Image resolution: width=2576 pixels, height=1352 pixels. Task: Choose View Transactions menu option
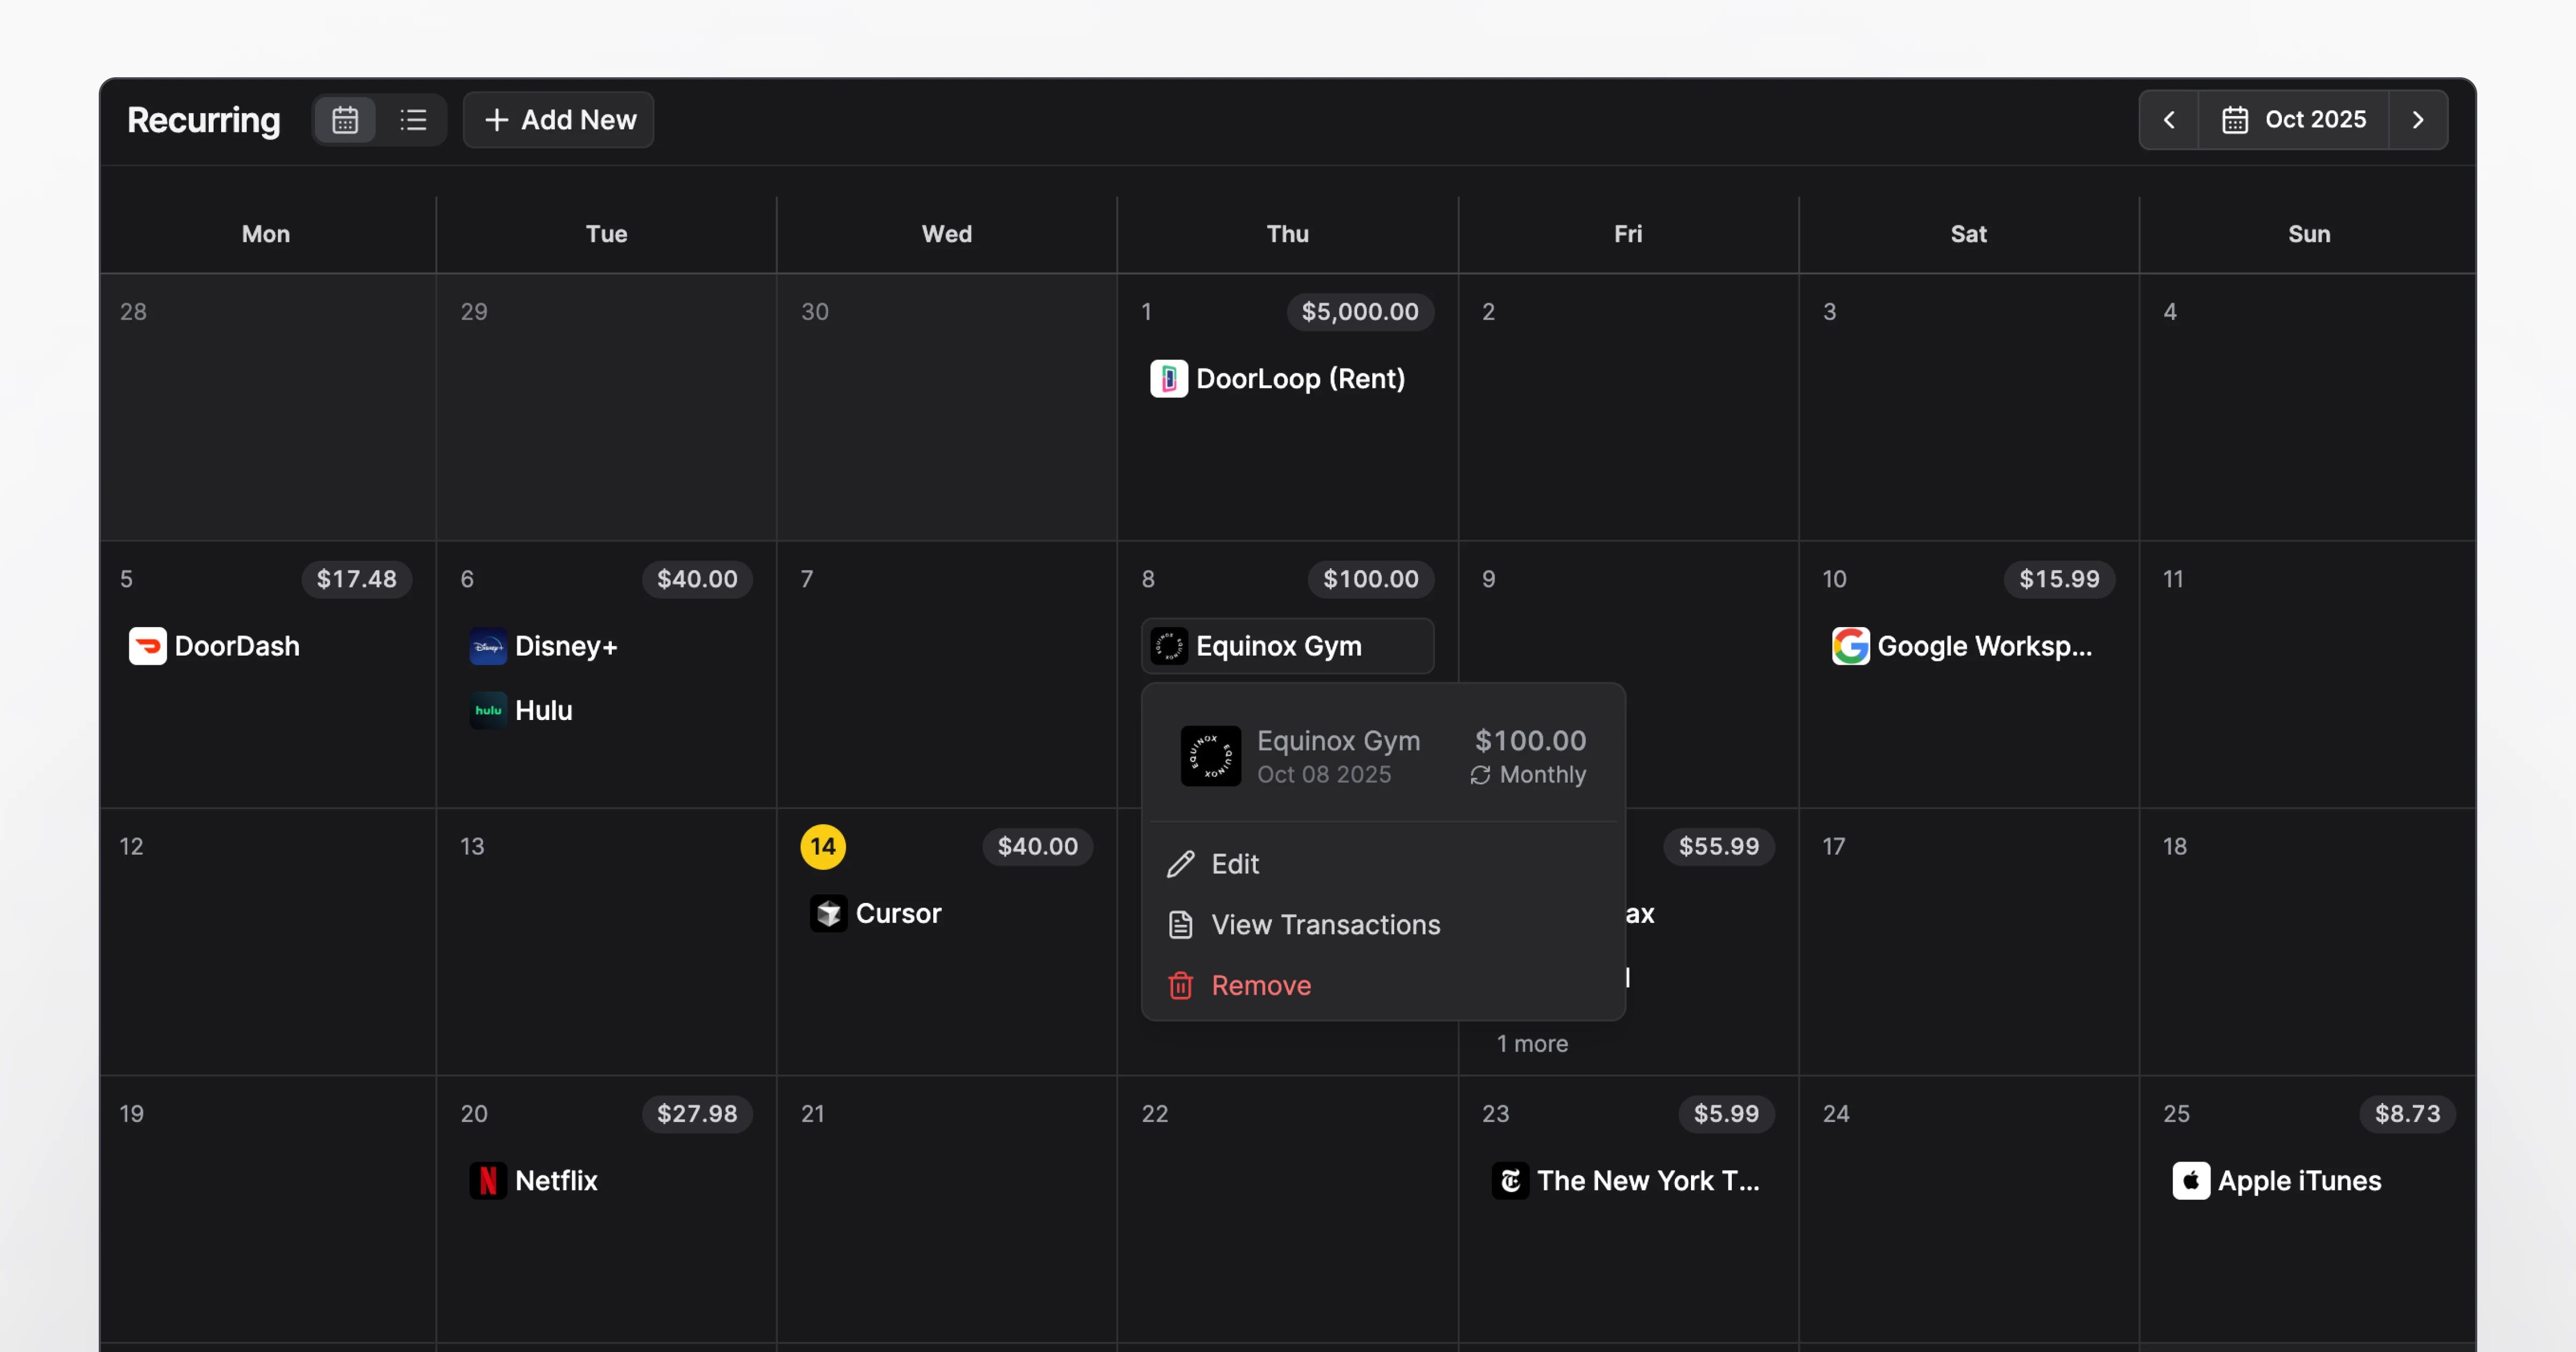[x=1325, y=925]
